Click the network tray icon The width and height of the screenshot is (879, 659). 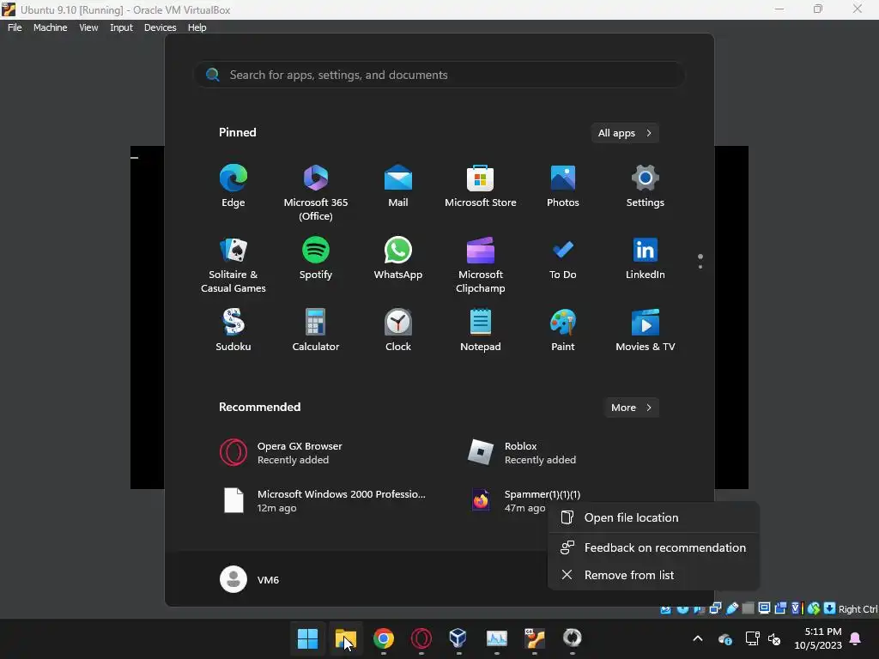752,638
